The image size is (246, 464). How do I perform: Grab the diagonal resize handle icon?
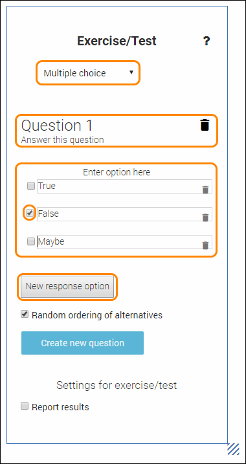tap(233, 448)
